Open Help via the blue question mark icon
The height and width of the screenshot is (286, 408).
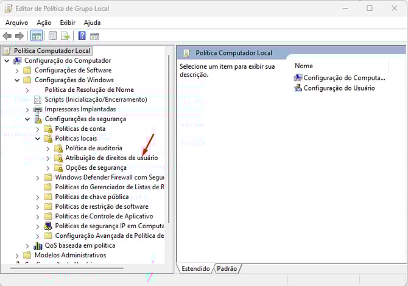pyautogui.click(x=82, y=36)
